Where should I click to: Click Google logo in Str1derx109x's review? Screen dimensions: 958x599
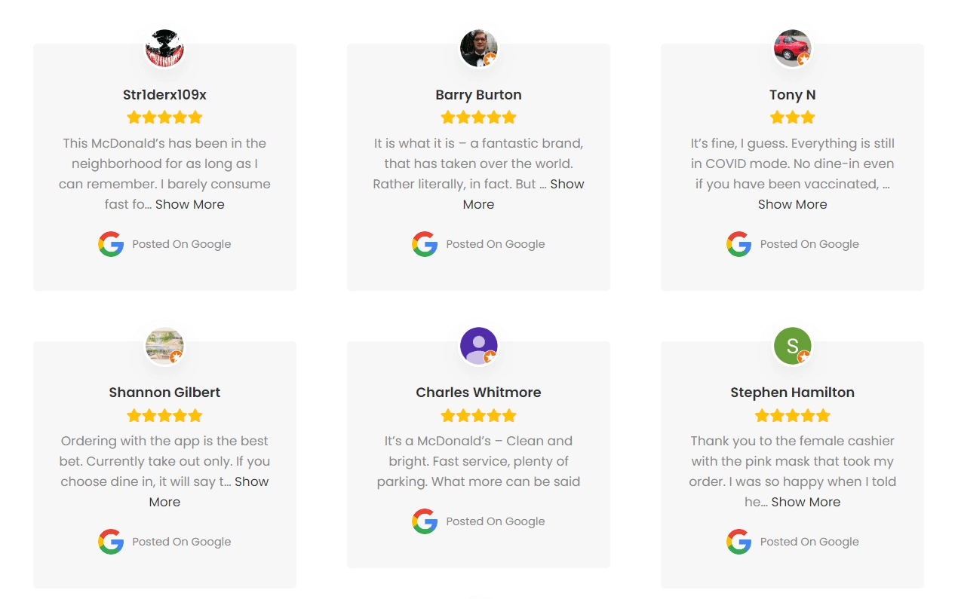coord(111,244)
